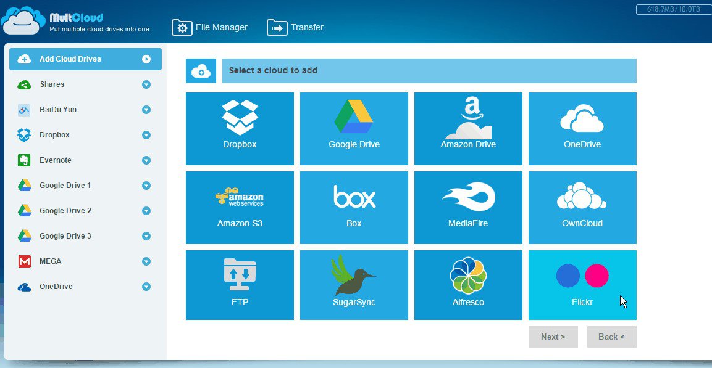Click the File Manager gear icon
712x368 pixels.
(x=182, y=27)
